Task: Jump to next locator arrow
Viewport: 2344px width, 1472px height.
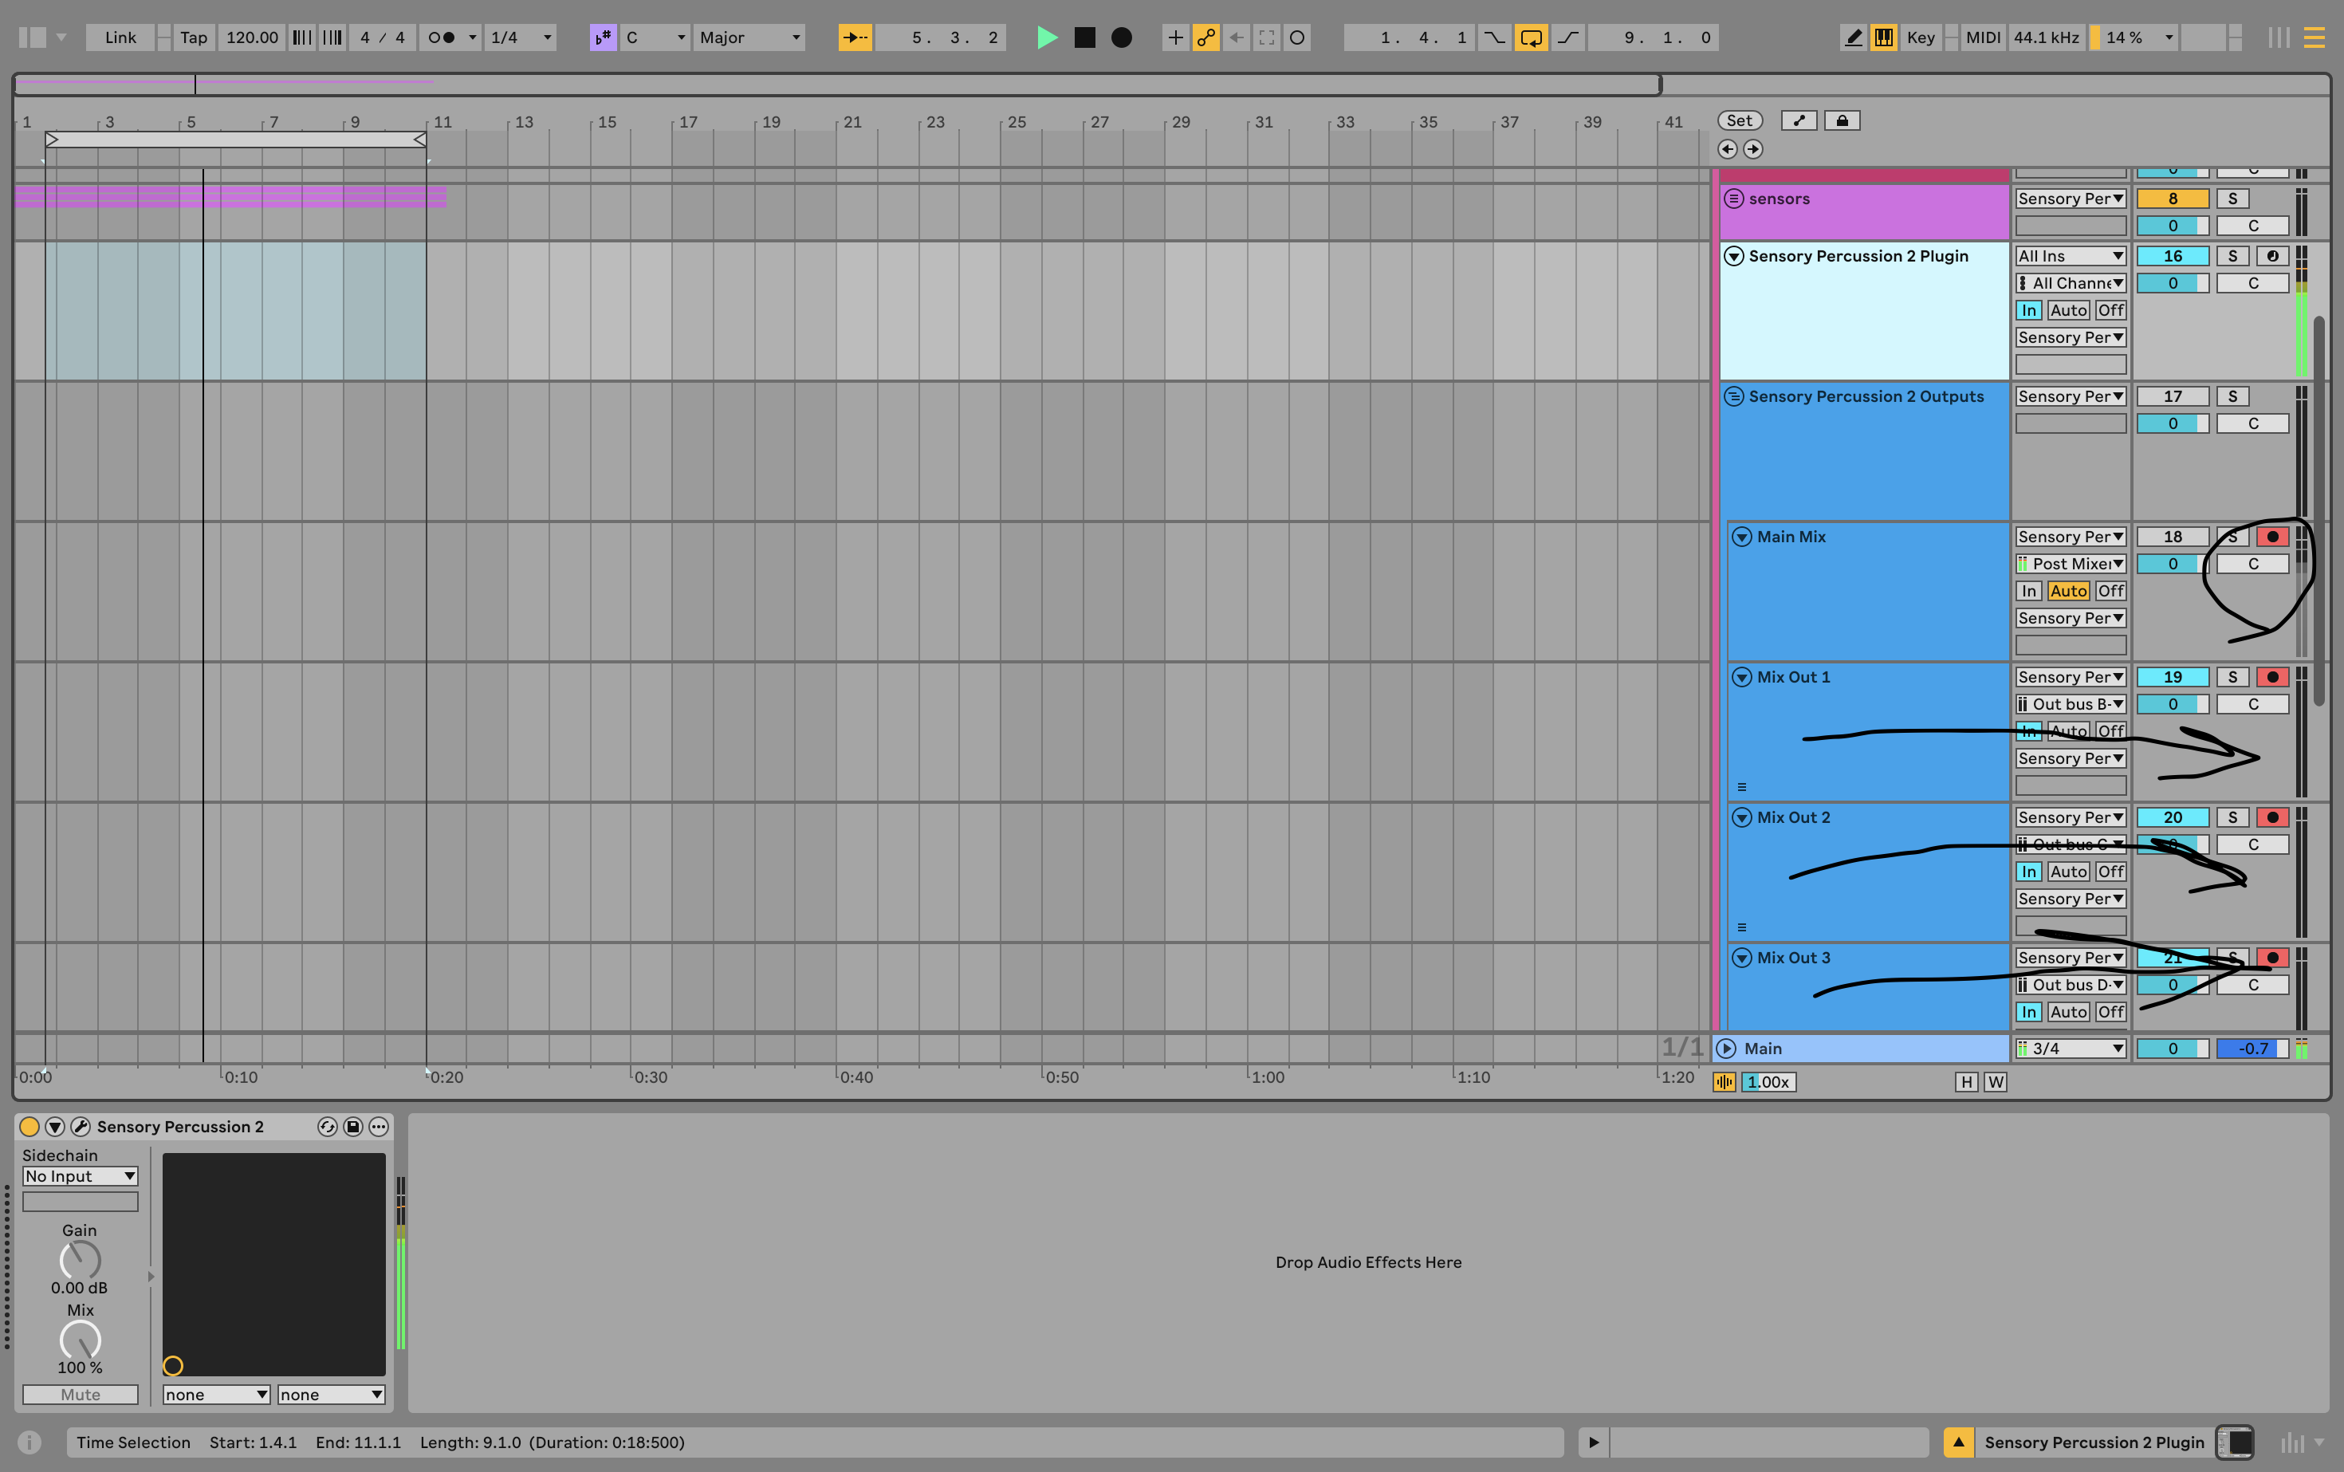Action: click(1752, 149)
